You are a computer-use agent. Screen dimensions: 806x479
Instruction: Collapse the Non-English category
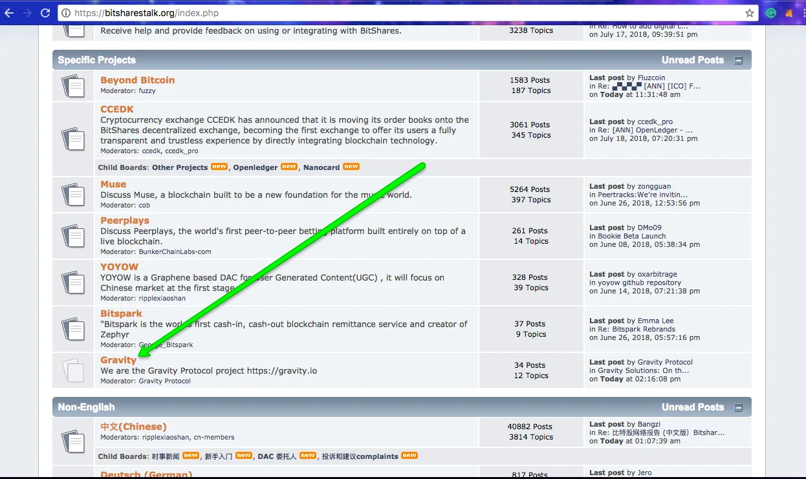click(739, 408)
